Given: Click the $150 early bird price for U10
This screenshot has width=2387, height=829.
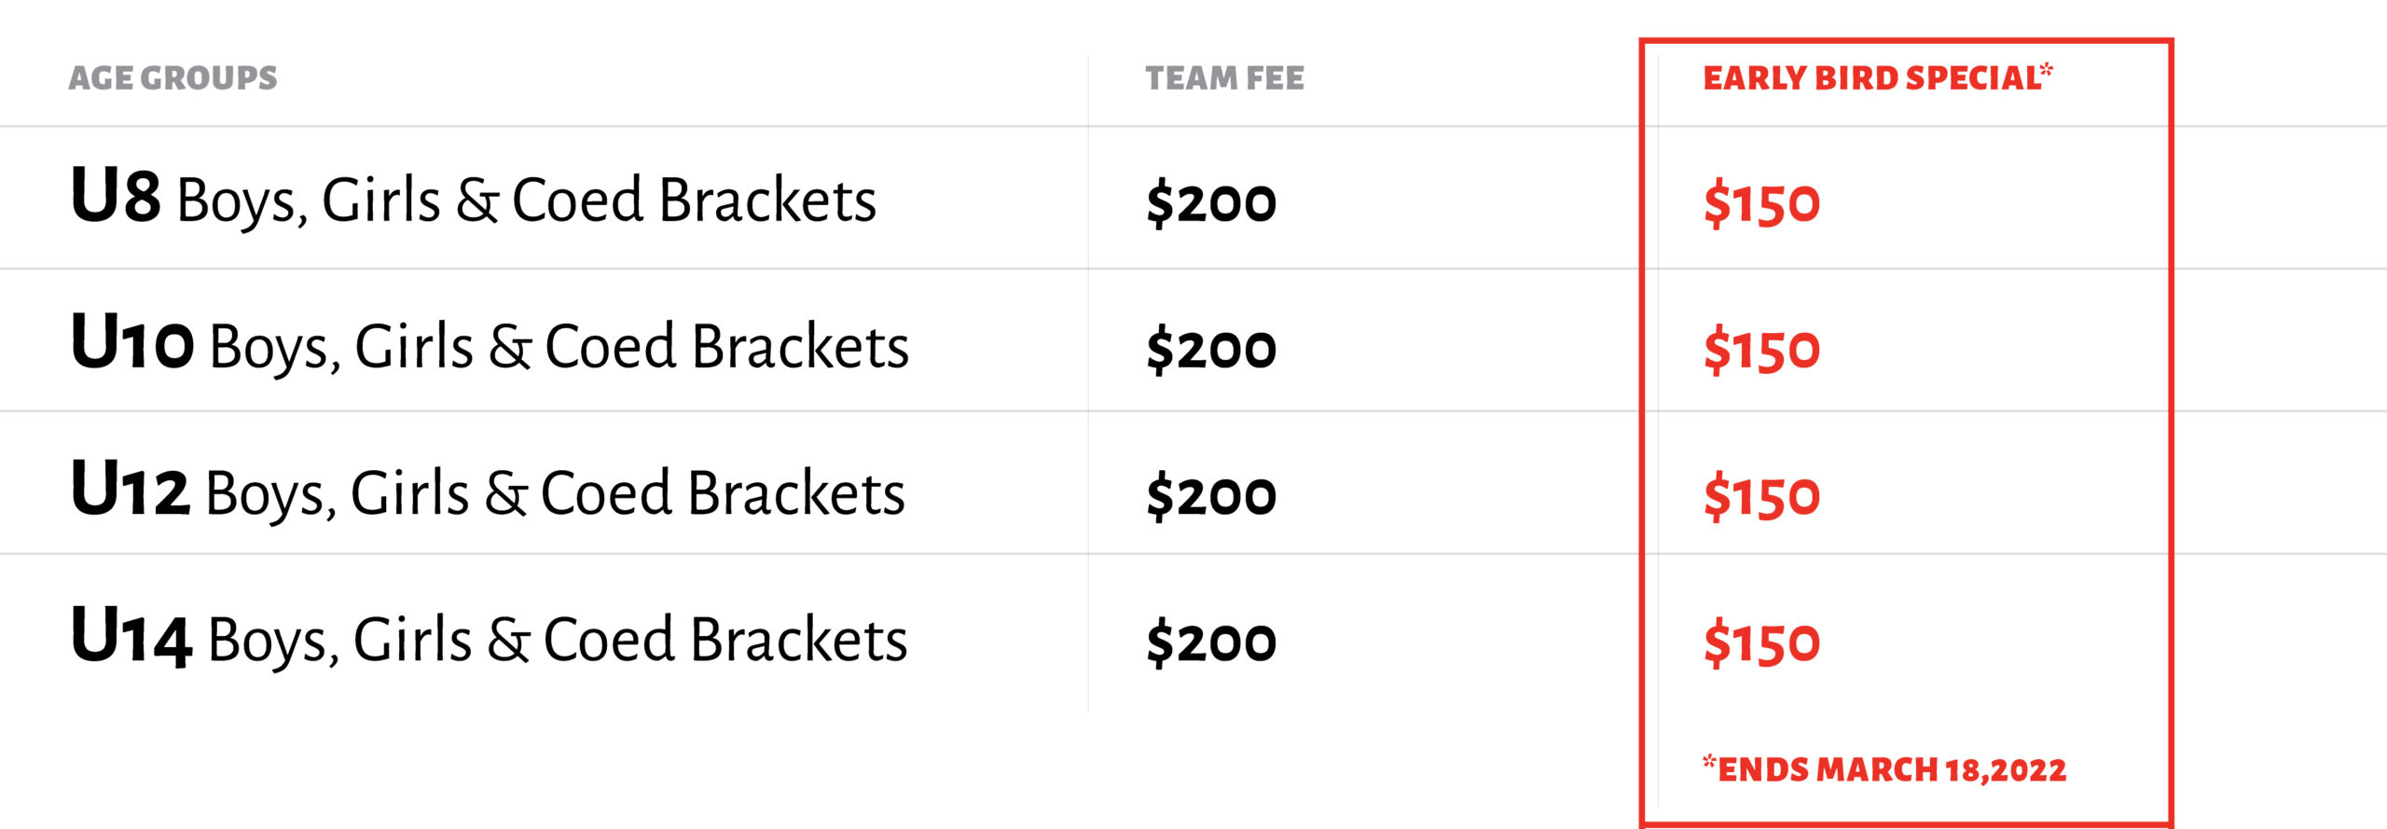Looking at the screenshot, I should 1761,350.
